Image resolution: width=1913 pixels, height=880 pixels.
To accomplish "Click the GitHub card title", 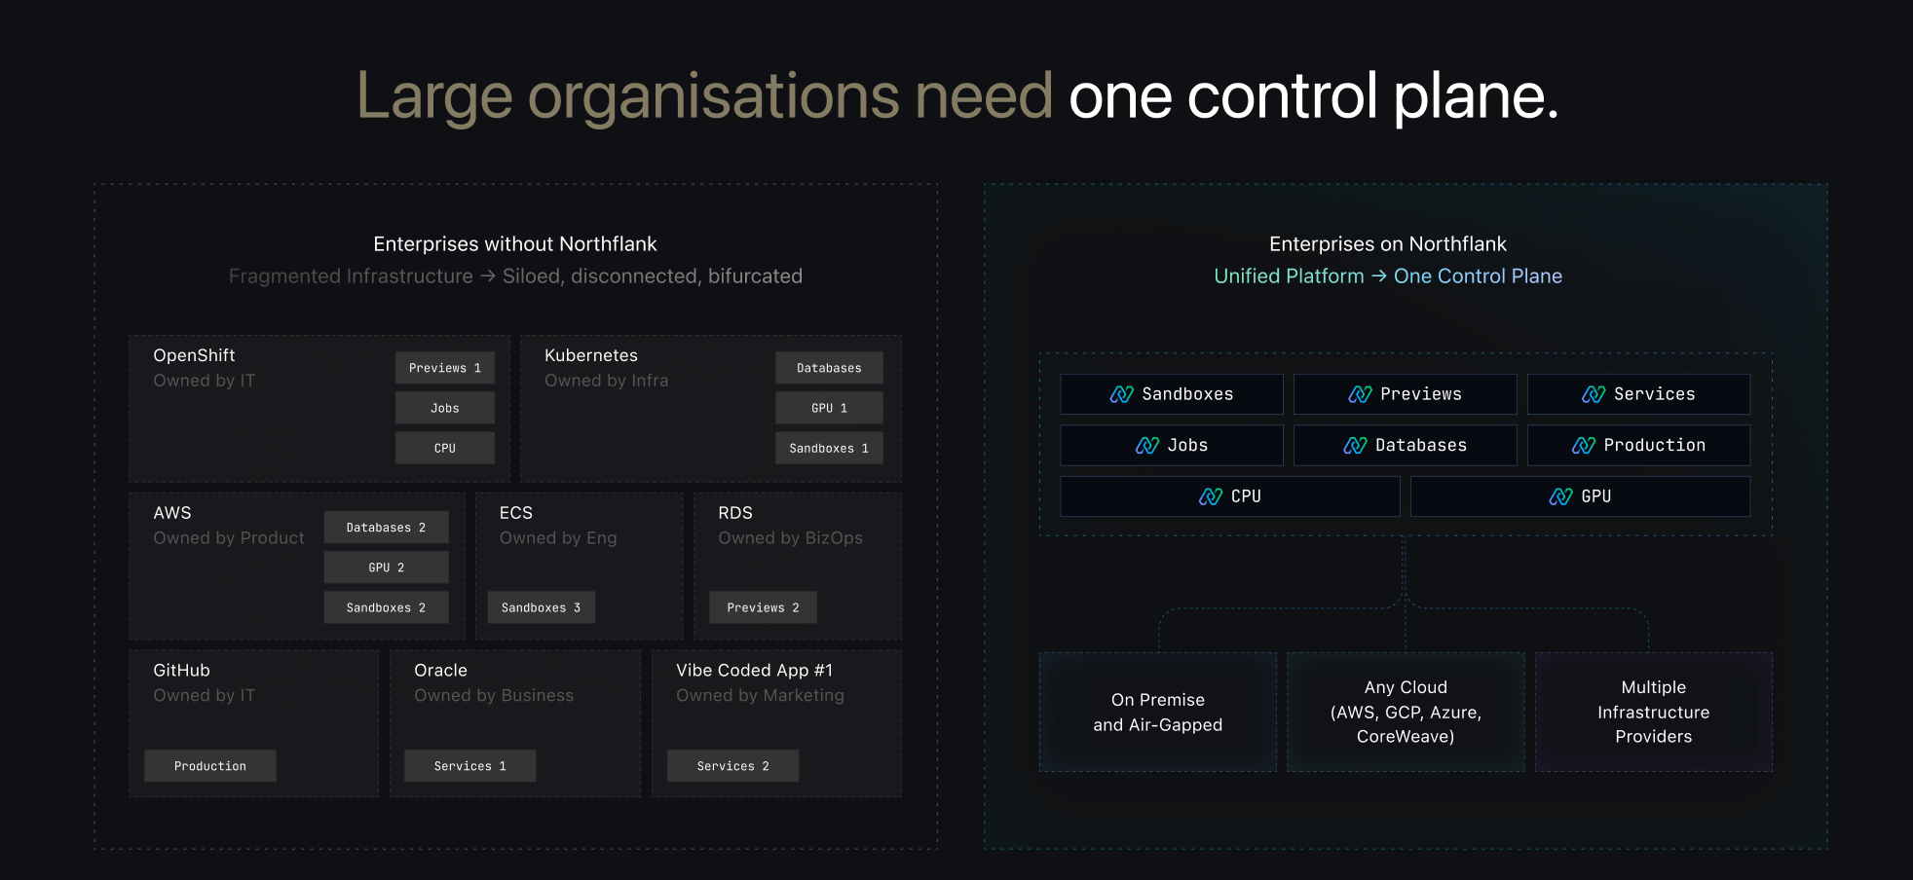I will (181, 671).
